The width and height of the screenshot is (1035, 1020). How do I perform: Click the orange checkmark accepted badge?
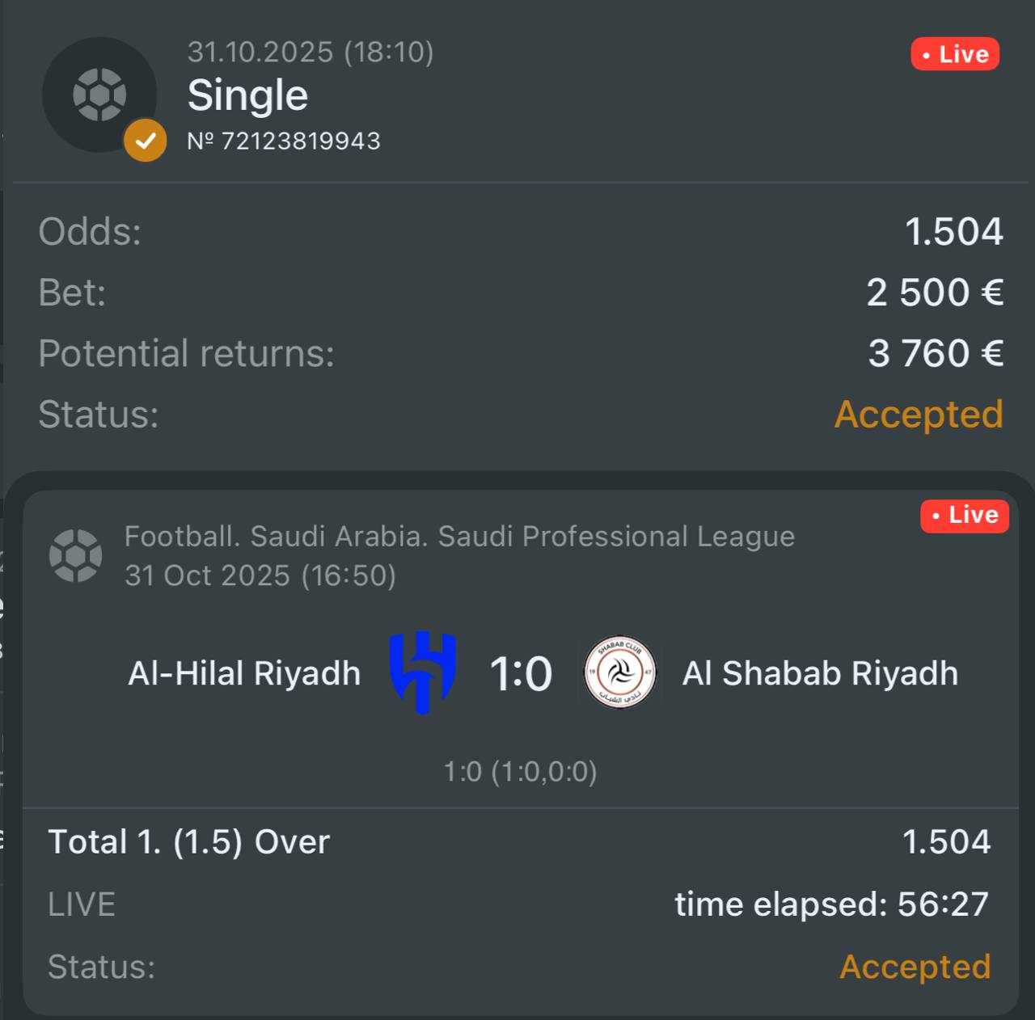(146, 141)
